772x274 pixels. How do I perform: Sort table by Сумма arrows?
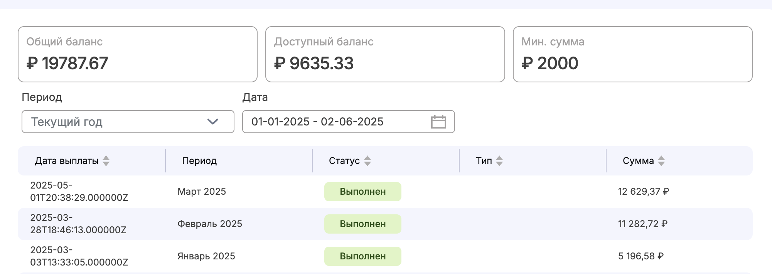coord(661,161)
